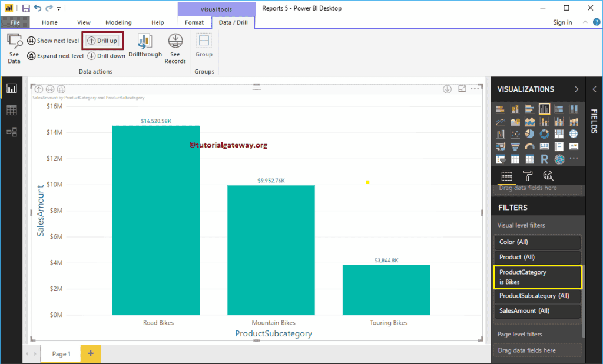Select the Funnel visual
Viewport: 603px width, 364px height.
pos(515,146)
